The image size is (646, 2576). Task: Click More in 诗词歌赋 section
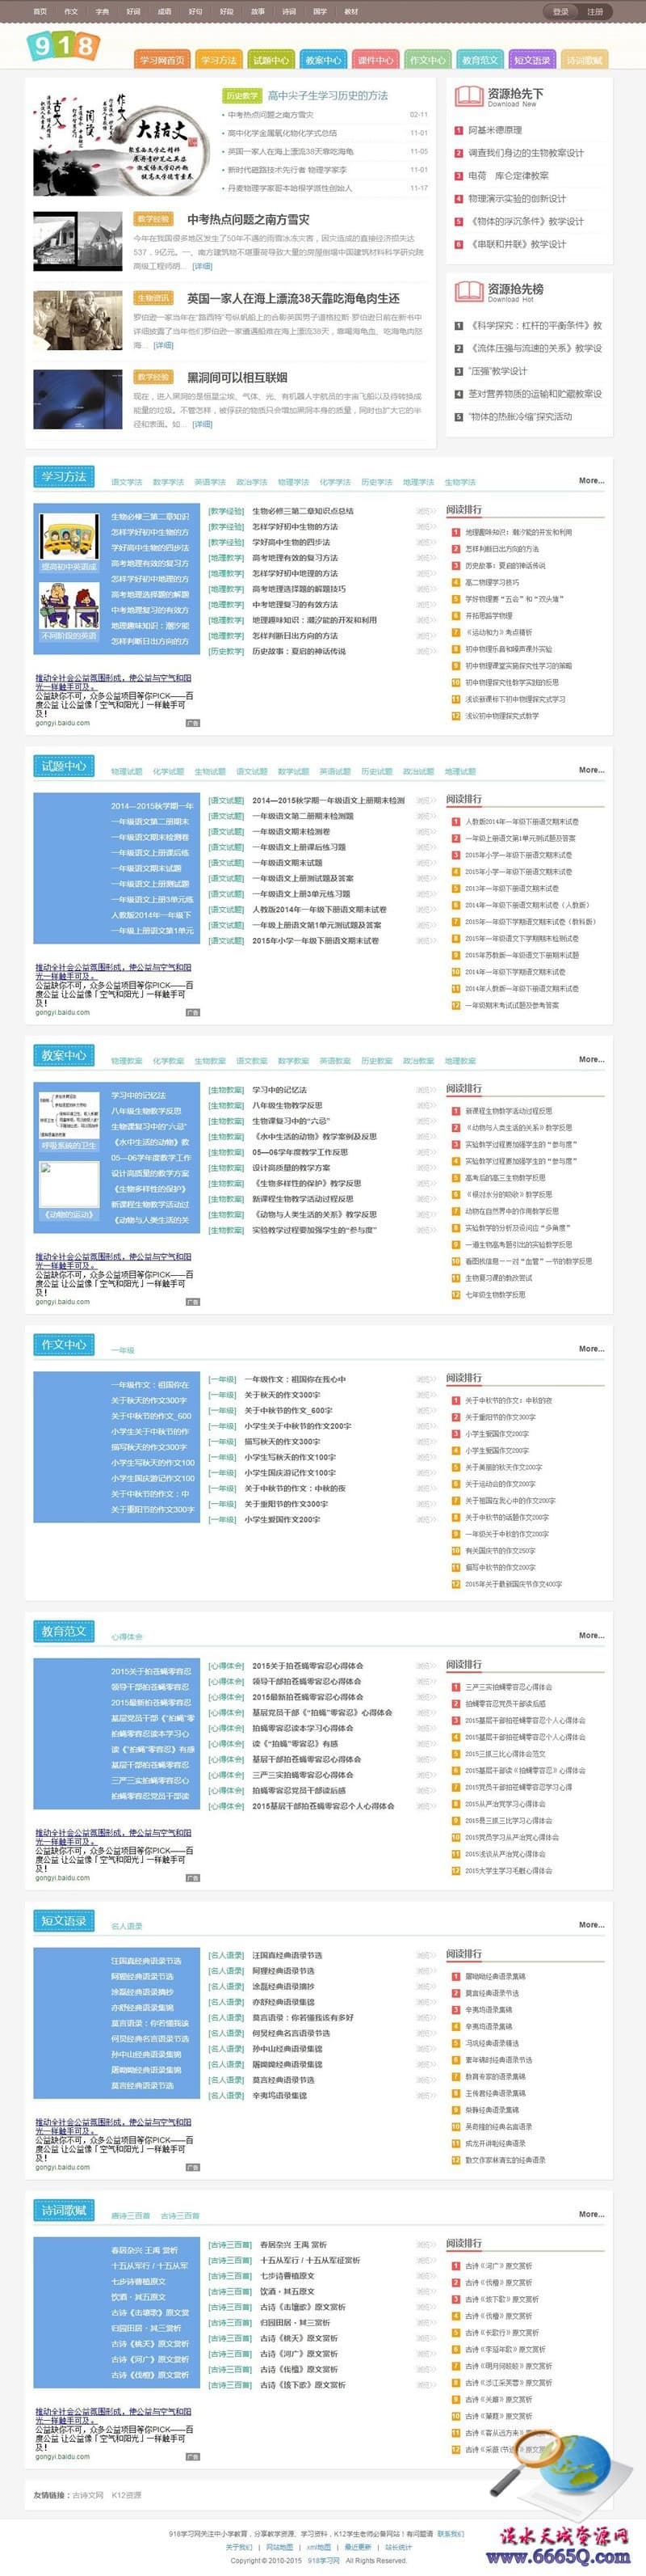tap(591, 2214)
